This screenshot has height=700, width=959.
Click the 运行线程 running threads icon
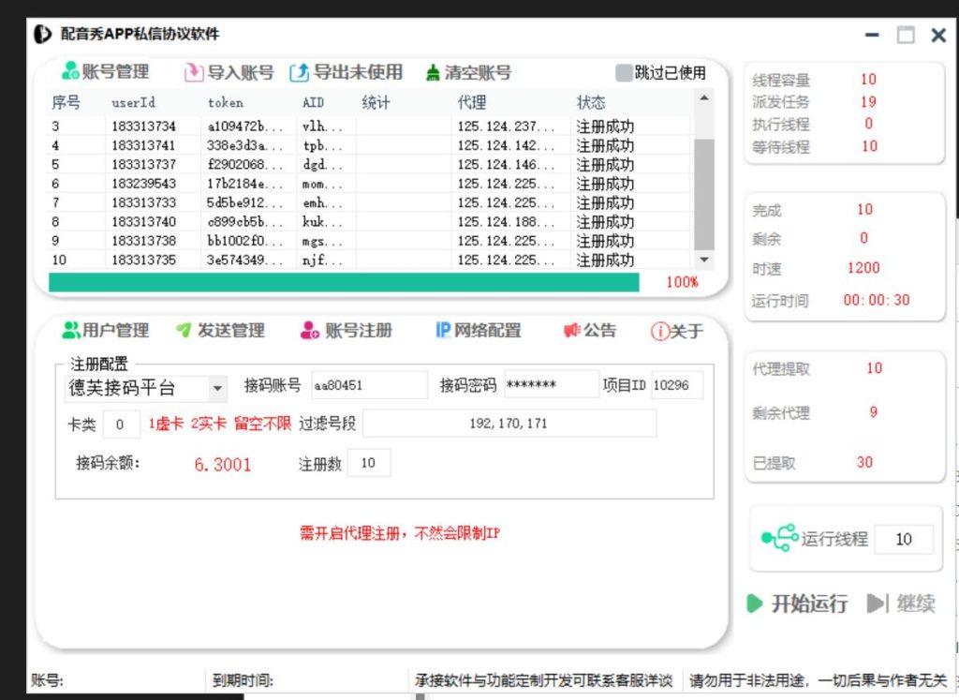click(779, 539)
